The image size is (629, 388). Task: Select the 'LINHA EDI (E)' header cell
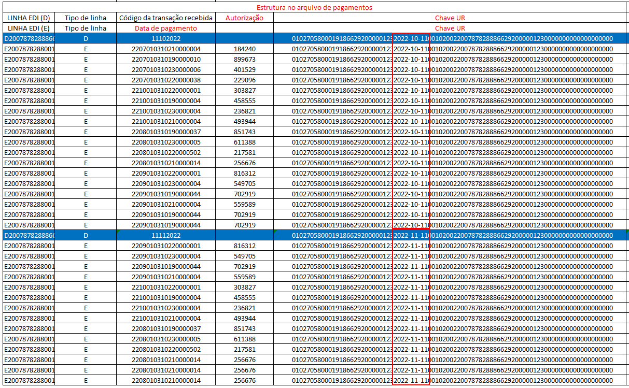[x=29, y=28]
